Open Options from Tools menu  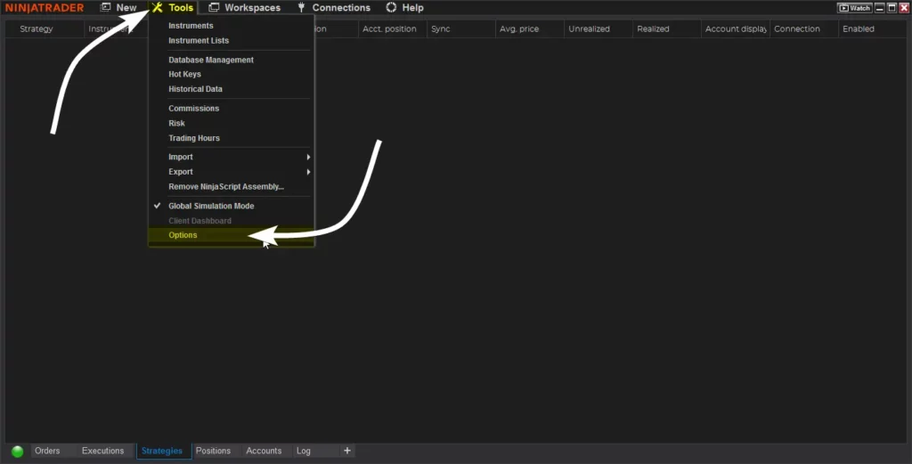coord(232,235)
